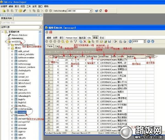Click the isSend column header
Image resolution: width=165 pixels, height=140 pixels.
[x=83, y=57]
